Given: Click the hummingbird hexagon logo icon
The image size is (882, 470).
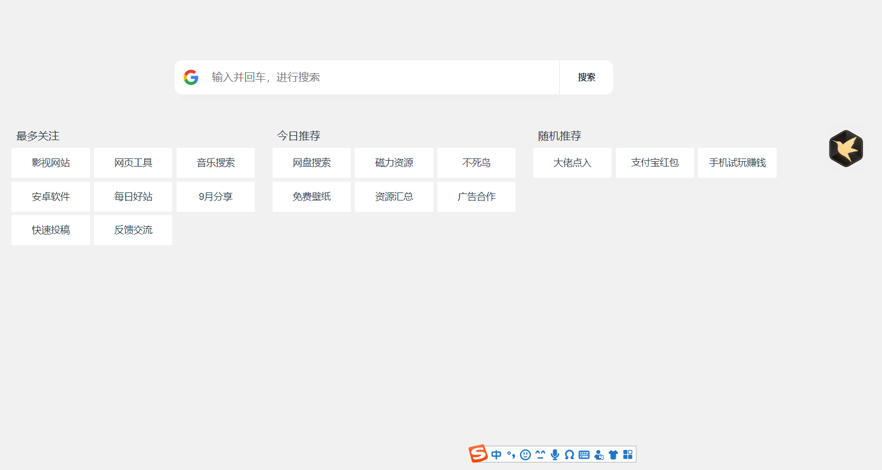Looking at the screenshot, I should pyautogui.click(x=846, y=149).
